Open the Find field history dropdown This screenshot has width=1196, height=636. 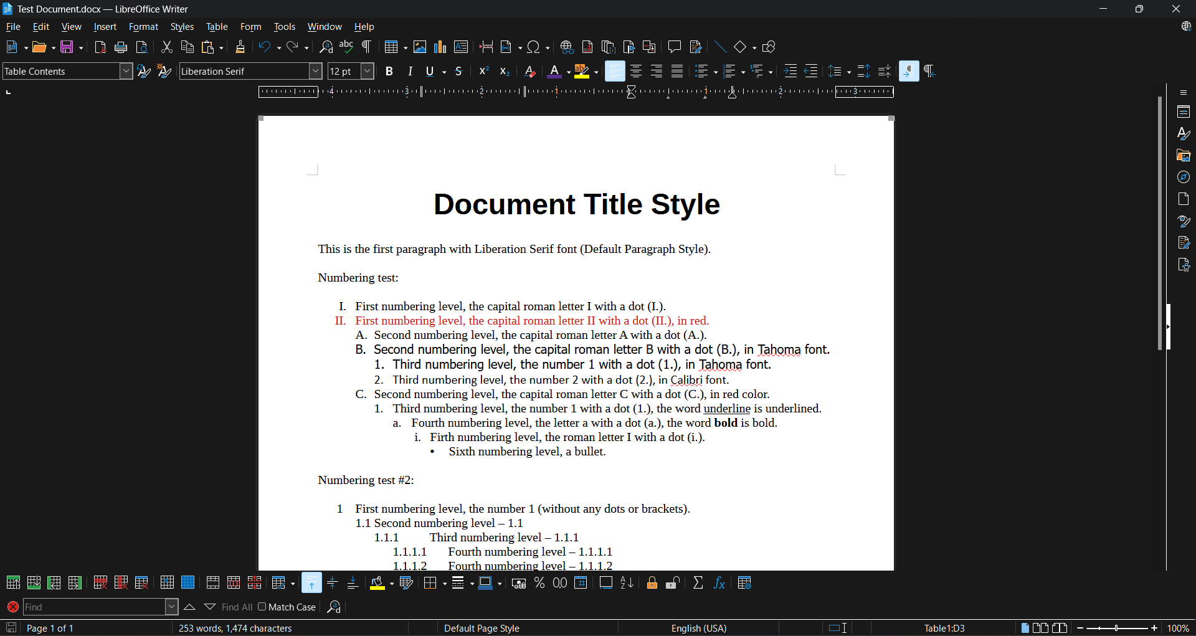click(x=172, y=607)
